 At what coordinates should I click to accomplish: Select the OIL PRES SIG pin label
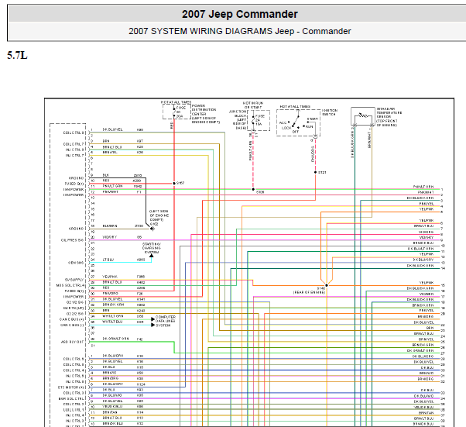coord(73,240)
